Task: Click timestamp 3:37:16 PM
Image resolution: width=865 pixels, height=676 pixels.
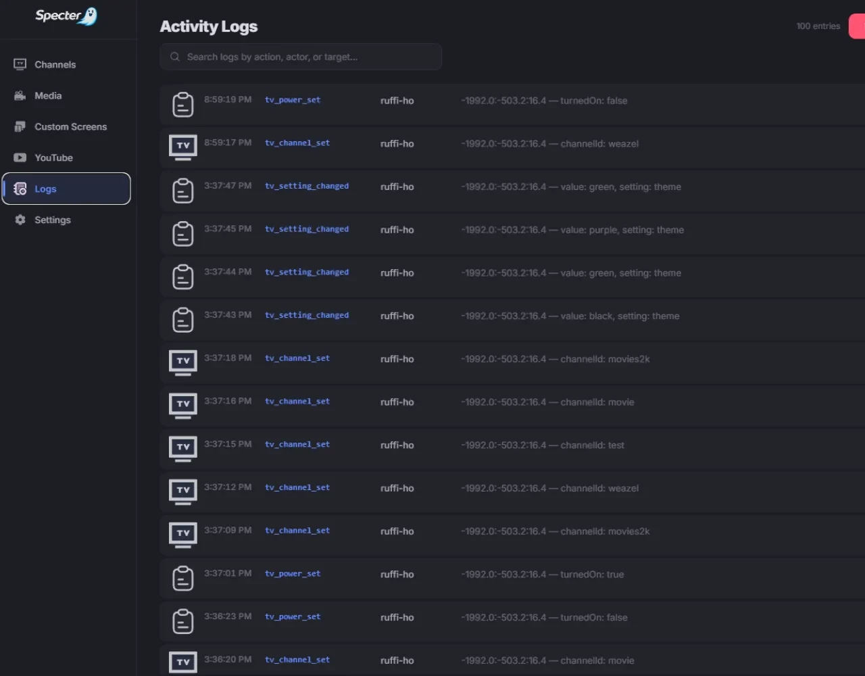Action: [x=228, y=401]
